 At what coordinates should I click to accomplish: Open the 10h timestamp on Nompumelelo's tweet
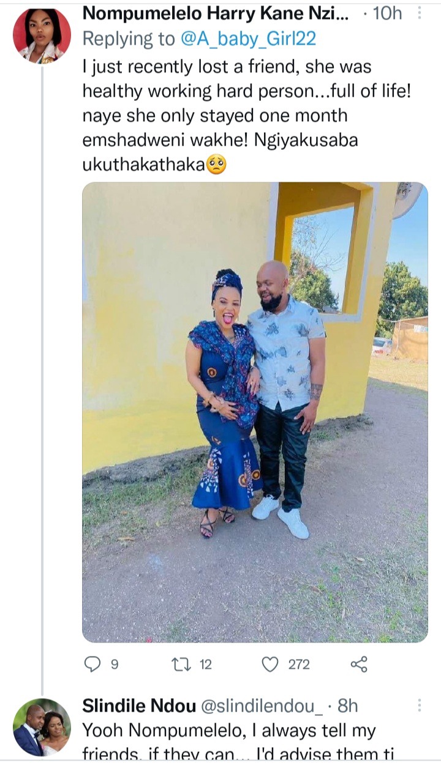click(x=387, y=13)
